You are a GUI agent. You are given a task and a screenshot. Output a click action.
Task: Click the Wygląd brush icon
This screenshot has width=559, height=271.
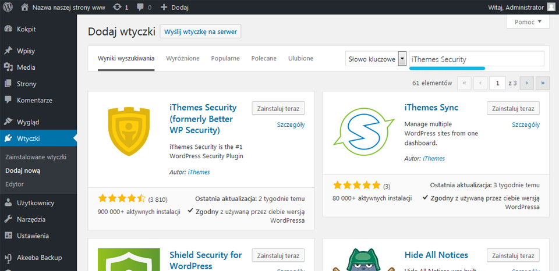[x=8, y=122]
